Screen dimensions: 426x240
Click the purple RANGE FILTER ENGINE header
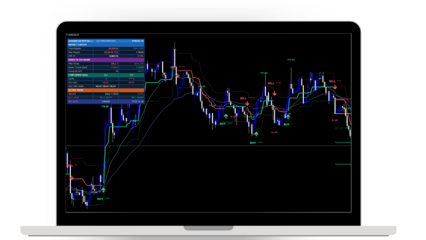106,60
